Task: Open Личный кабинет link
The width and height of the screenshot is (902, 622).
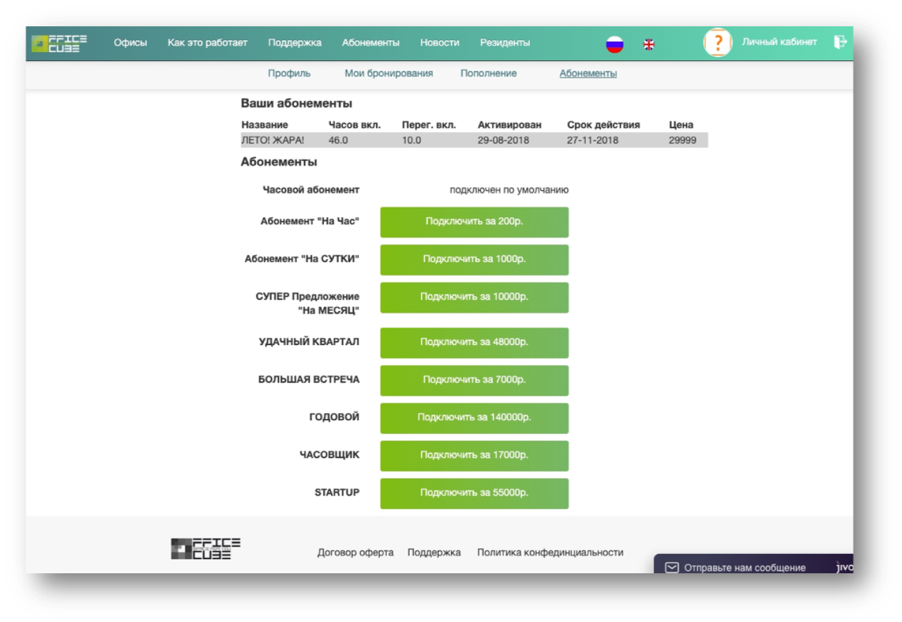Action: (x=779, y=42)
